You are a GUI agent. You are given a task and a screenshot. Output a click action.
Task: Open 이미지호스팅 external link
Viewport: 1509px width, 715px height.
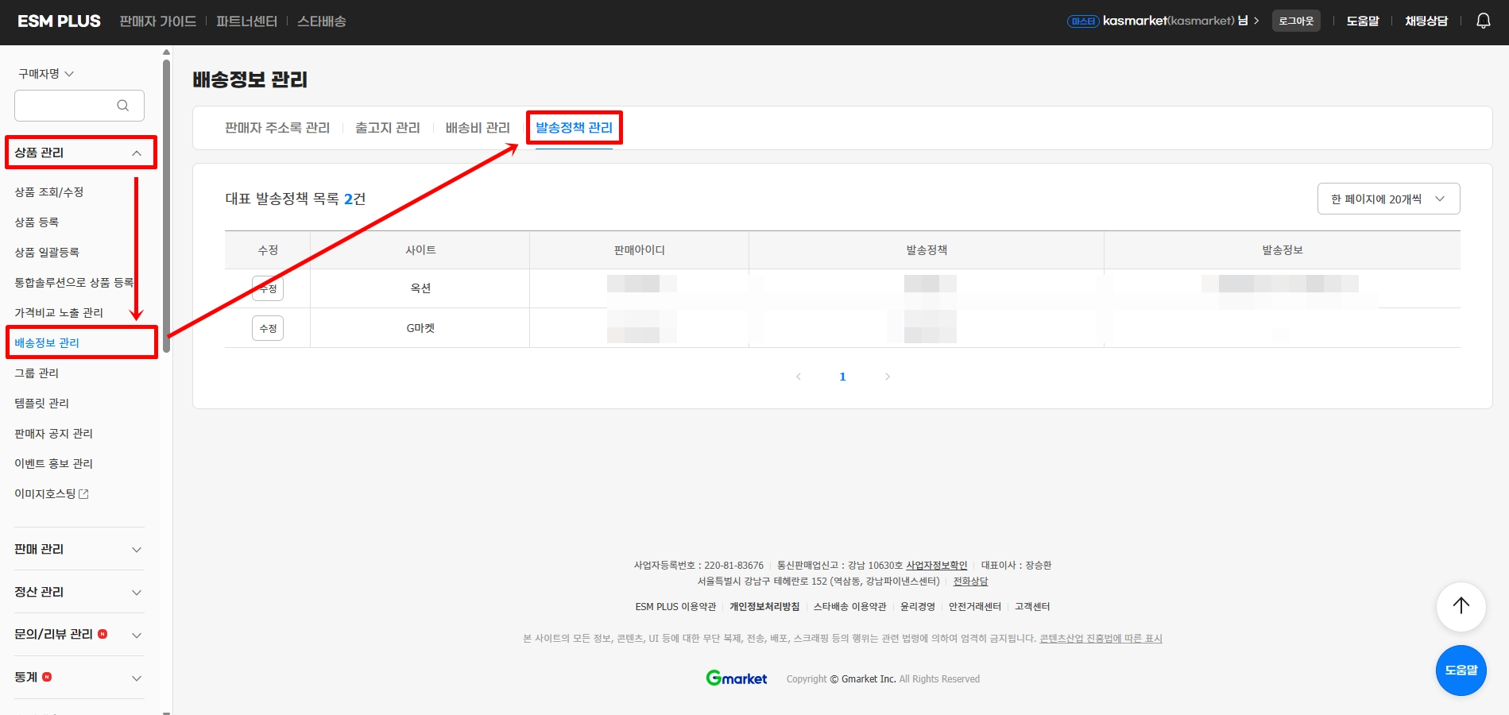[52, 494]
